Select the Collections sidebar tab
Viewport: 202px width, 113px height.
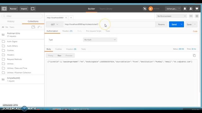pos(33,21)
